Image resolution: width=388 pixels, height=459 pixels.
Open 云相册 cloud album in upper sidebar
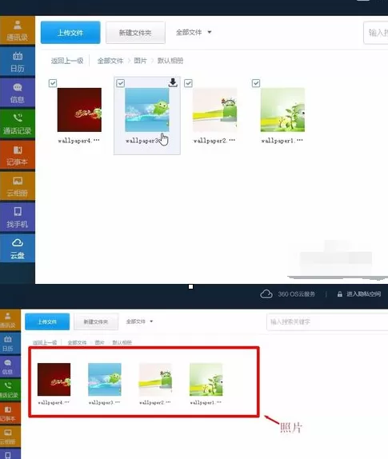click(x=18, y=186)
